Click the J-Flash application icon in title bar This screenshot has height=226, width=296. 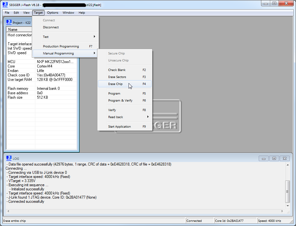5,5
